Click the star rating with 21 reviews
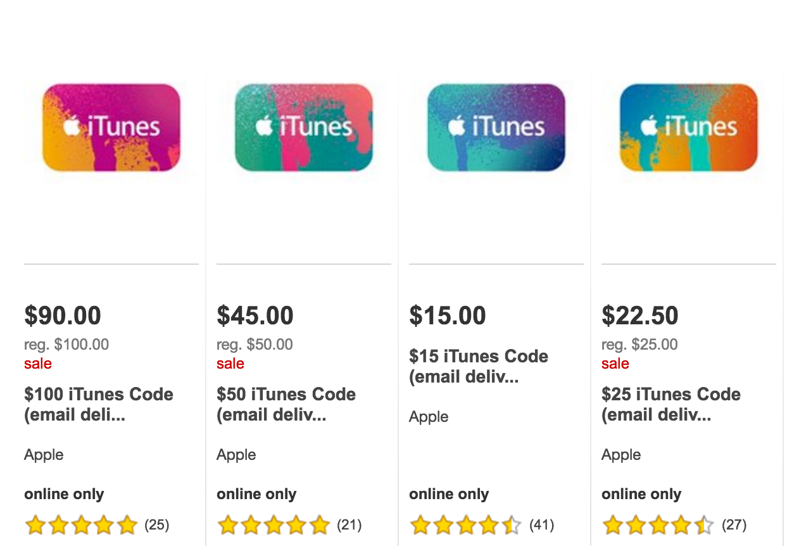 pyautogui.click(x=274, y=525)
